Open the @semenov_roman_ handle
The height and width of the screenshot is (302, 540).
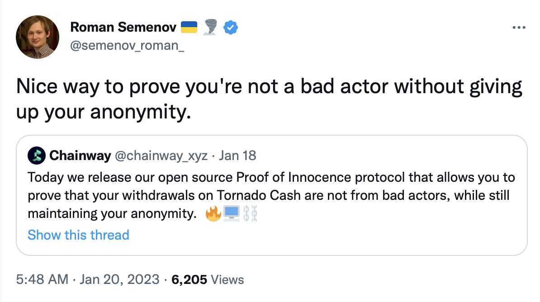click(127, 47)
